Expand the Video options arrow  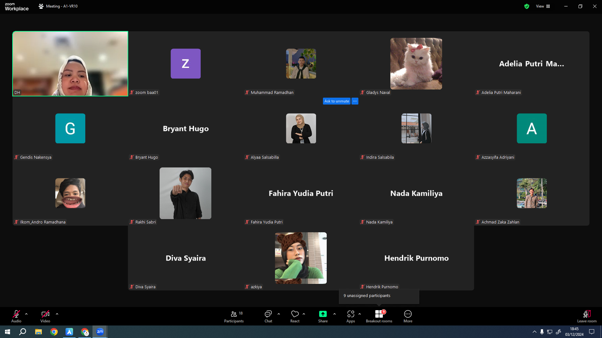point(57,314)
